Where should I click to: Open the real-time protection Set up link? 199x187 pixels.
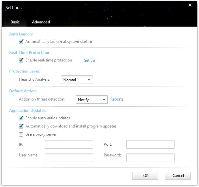point(89,60)
